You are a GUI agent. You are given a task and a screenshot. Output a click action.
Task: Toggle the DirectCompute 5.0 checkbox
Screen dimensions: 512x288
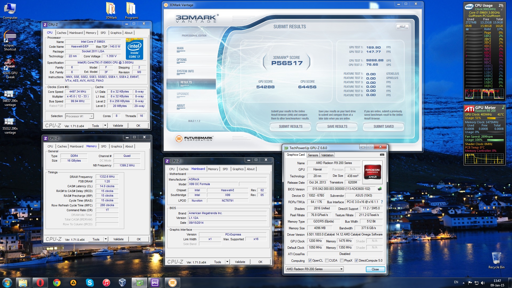[356, 261]
